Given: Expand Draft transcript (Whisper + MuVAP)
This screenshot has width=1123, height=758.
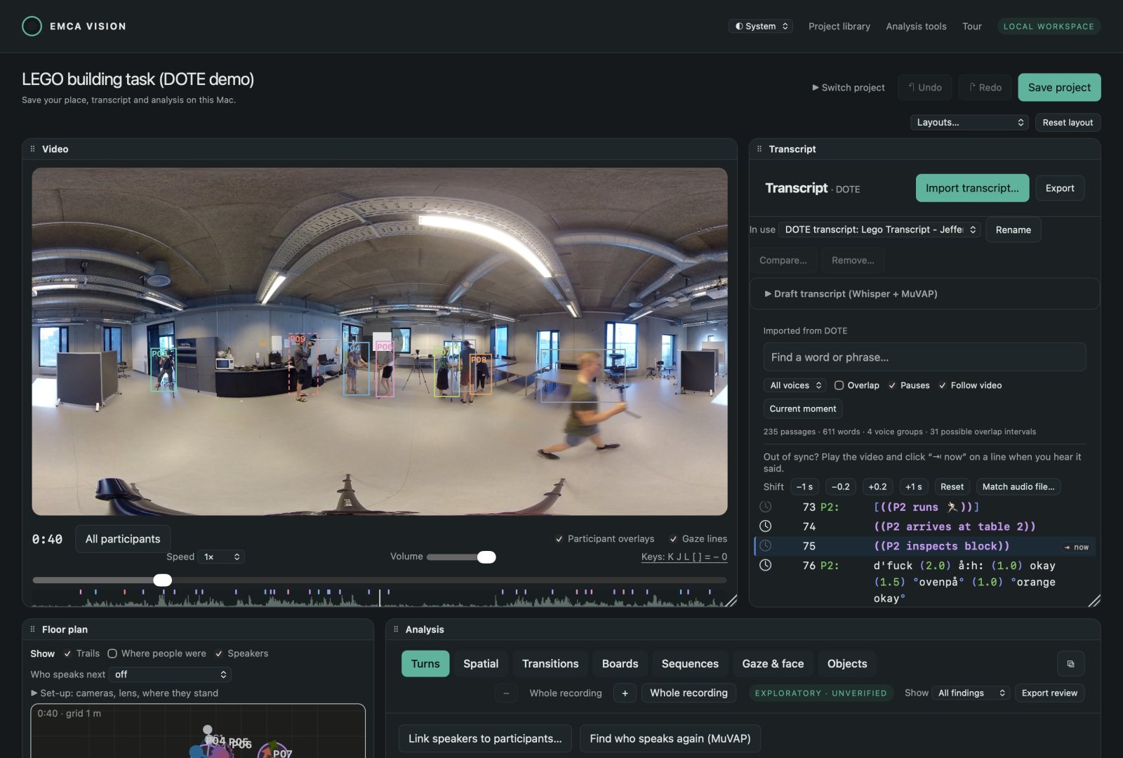Looking at the screenshot, I should pos(851,294).
